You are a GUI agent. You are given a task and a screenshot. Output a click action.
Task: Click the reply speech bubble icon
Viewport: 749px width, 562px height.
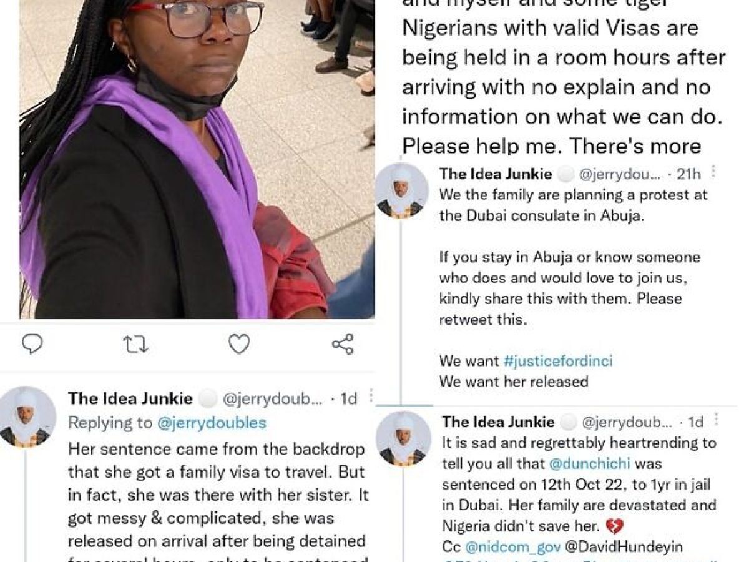(x=32, y=344)
